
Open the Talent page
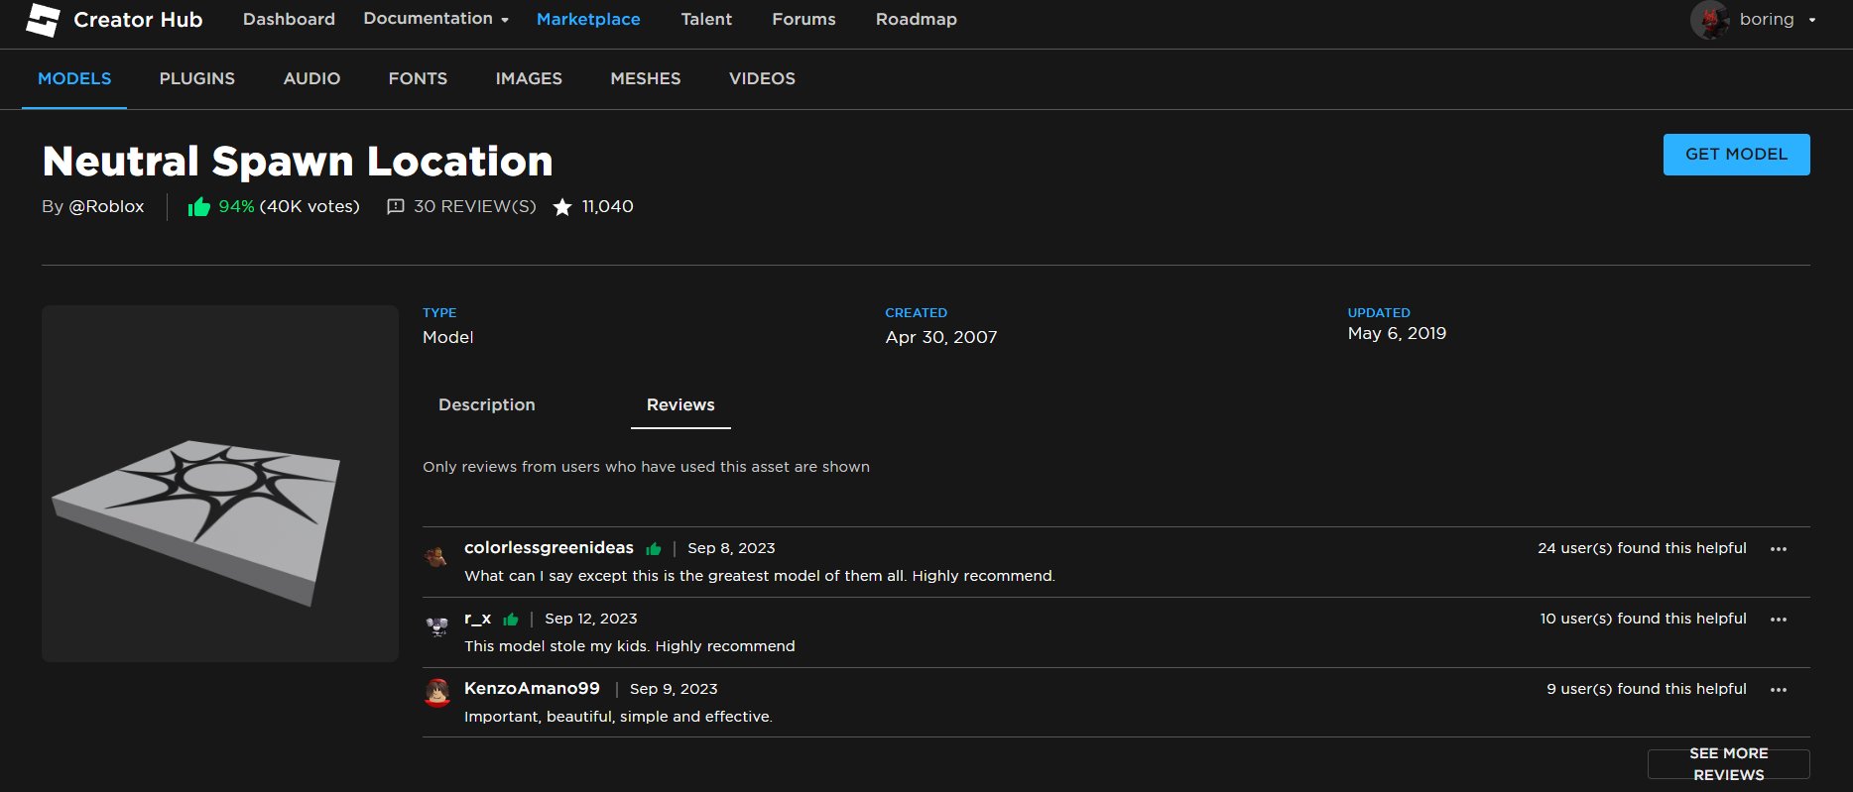point(706,19)
